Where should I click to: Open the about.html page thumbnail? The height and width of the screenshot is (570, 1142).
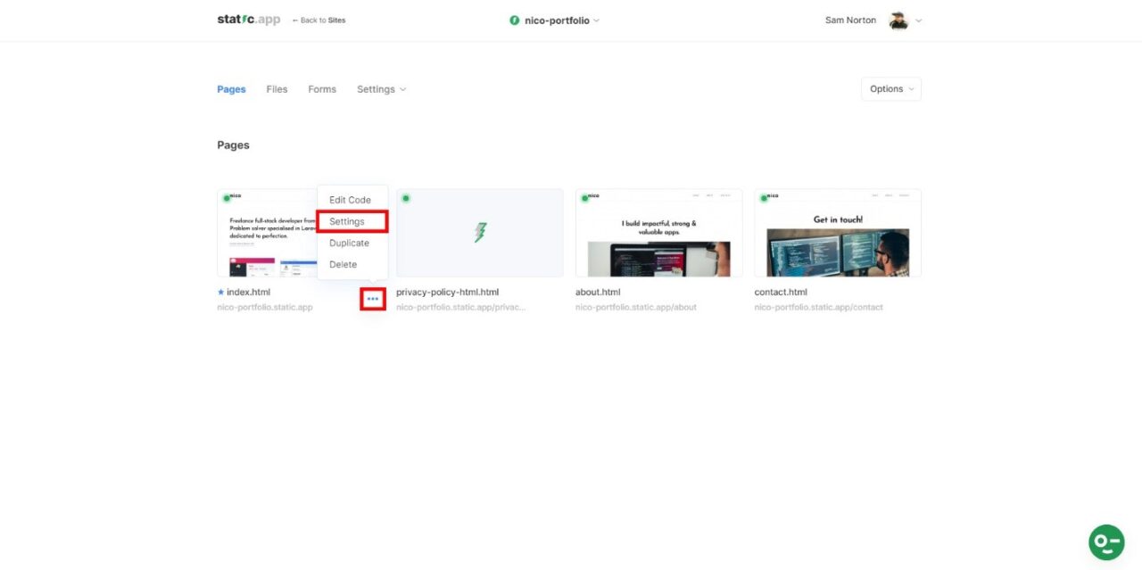pyautogui.click(x=658, y=233)
